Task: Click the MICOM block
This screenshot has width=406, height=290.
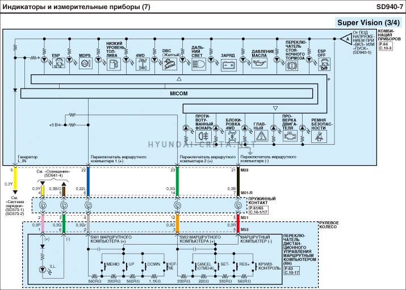Action: [166, 94]
